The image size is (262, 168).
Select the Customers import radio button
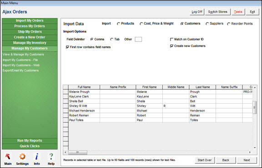(x=182, y=24)
